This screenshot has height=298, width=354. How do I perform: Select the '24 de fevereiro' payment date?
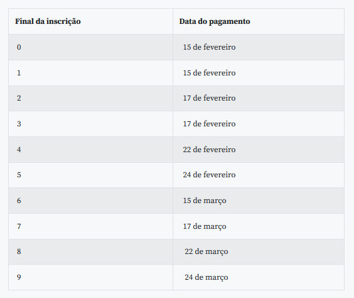[x=209, y=175]
